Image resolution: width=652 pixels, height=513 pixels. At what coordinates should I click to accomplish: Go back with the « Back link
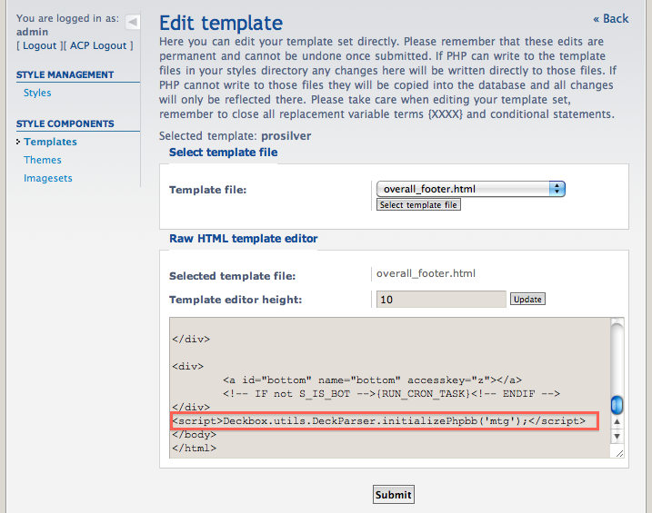[611, 19]
